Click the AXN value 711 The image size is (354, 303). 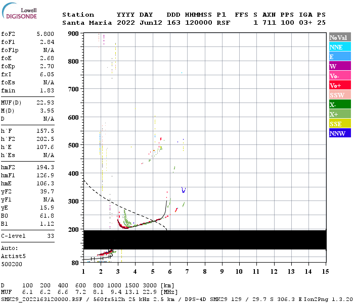269,23
